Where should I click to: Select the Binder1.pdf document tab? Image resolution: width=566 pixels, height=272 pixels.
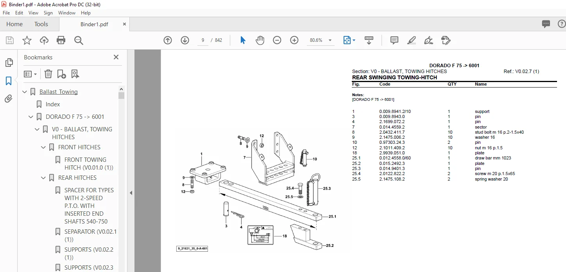94,24
